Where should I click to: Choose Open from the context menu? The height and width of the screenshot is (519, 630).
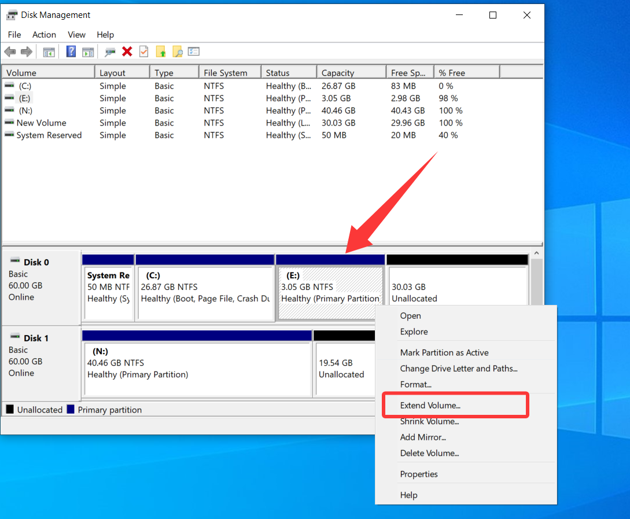click(x=466, y=316)
